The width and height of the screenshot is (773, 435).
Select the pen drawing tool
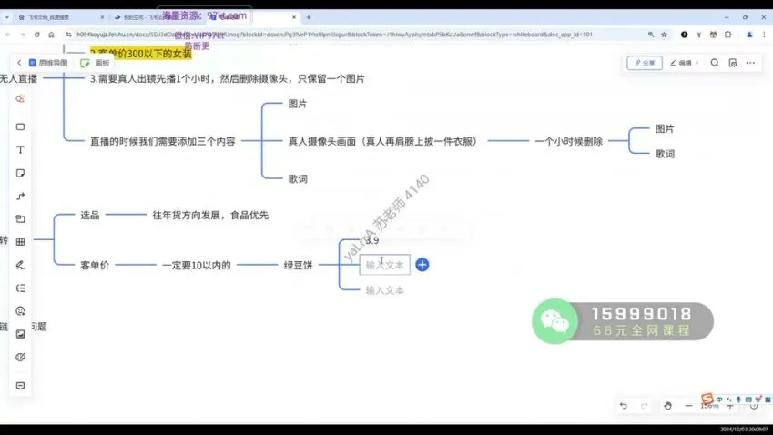click(x=20, y=265)
